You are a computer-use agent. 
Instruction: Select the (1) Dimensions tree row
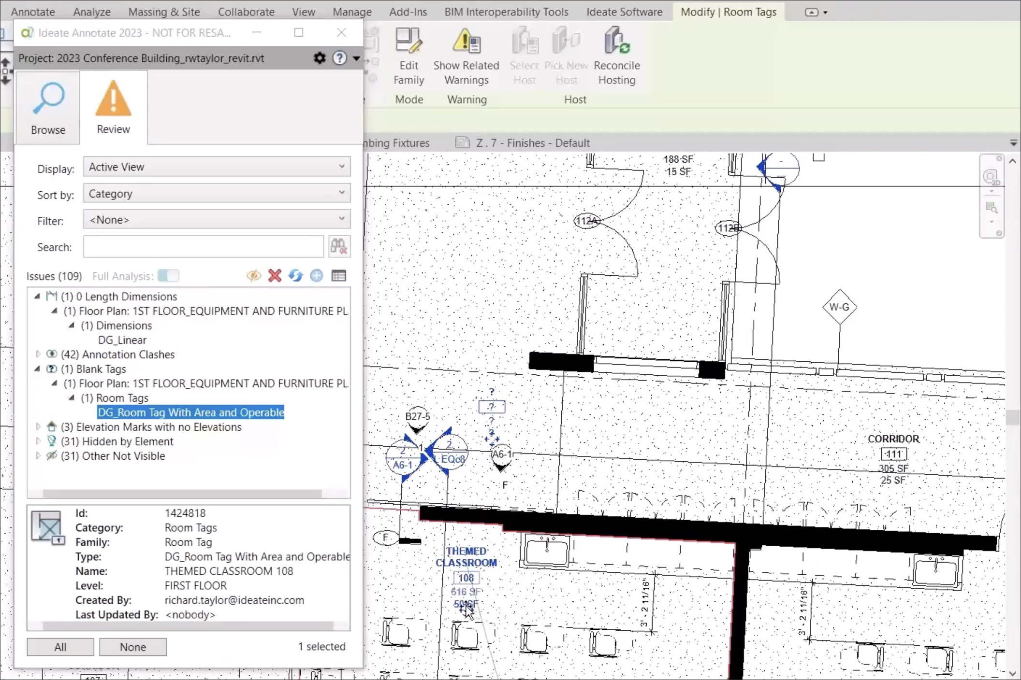coord(116,326)
